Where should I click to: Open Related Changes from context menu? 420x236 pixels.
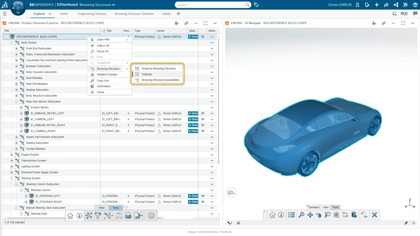[x=109, y=74]
